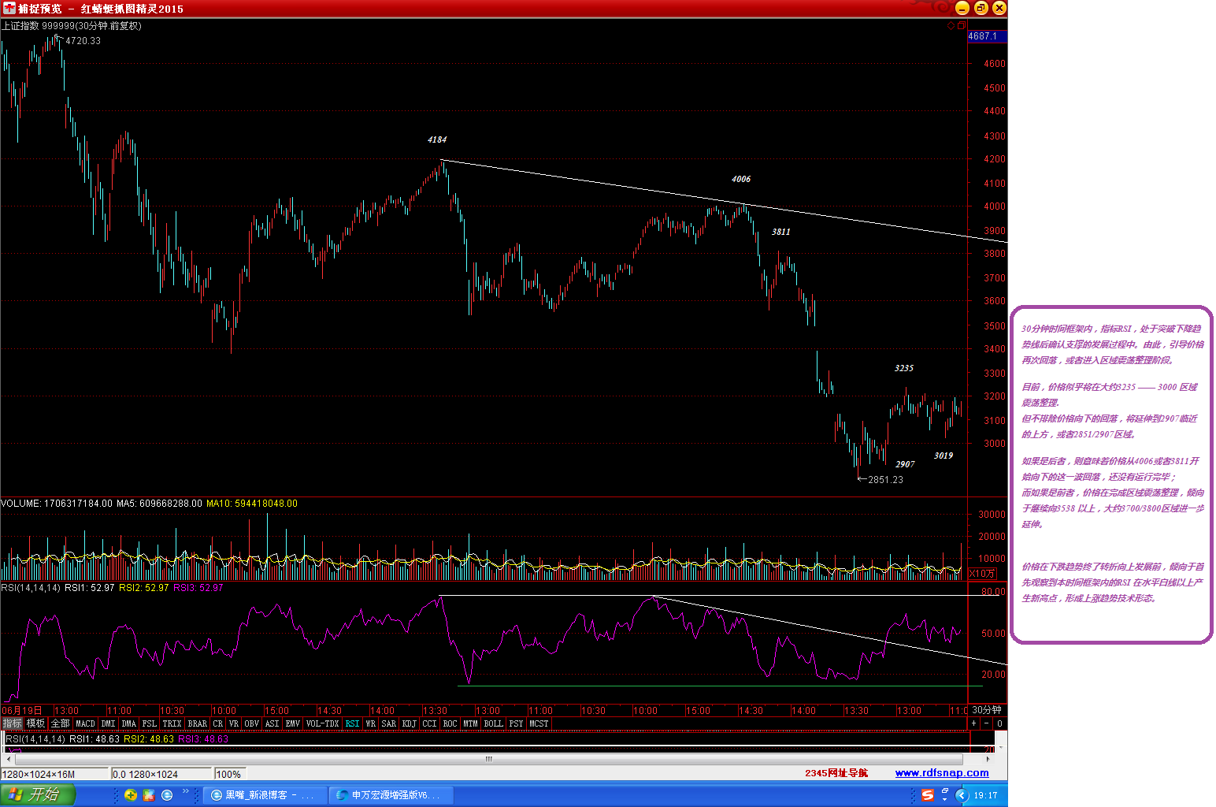Screen dimensions: 1216x807
Task: Select the BRAR indicator tab
Action: (198, 723)
